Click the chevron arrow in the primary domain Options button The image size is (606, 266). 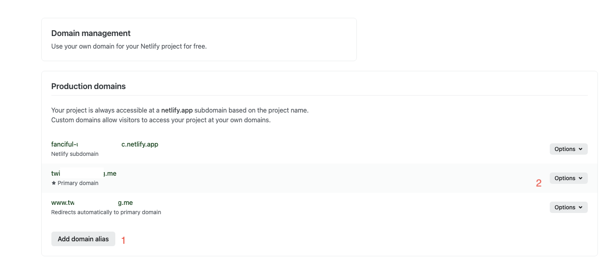point(581,178)
